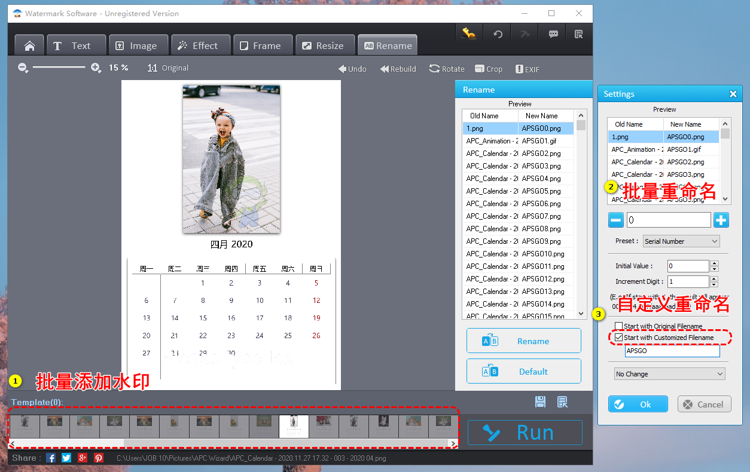
Task: Open the feedback speech bubble icon
Action: pos(553,34)
